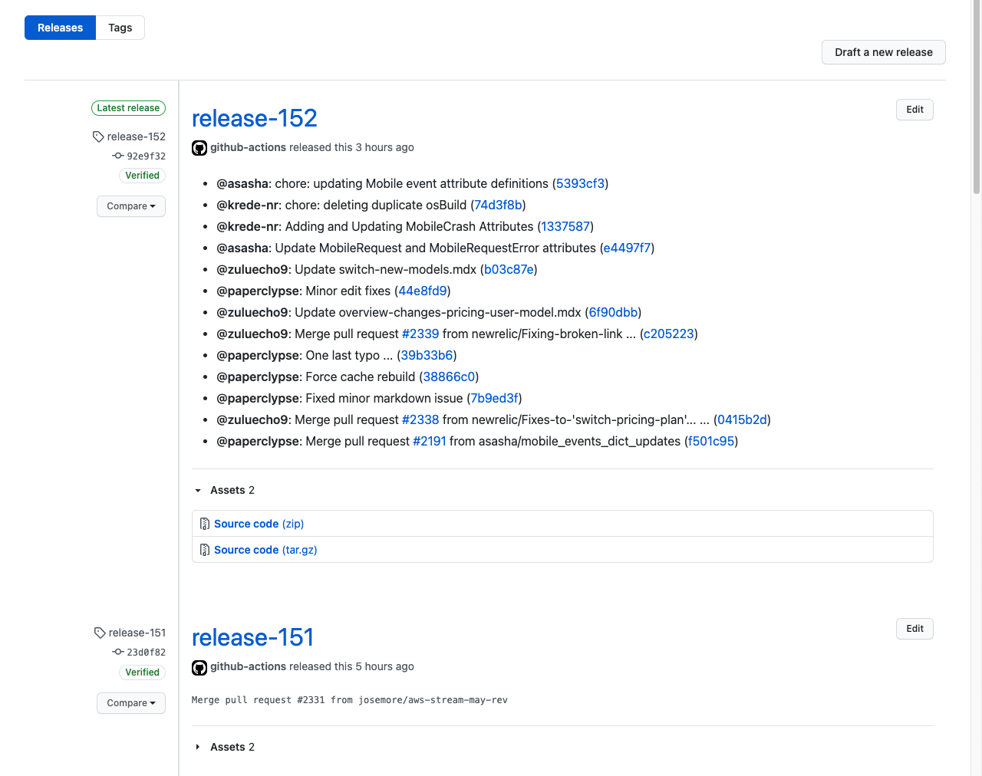This screenshot has width=982, height=776.
Task: Open pull request #2191
Action: point(430,441)
